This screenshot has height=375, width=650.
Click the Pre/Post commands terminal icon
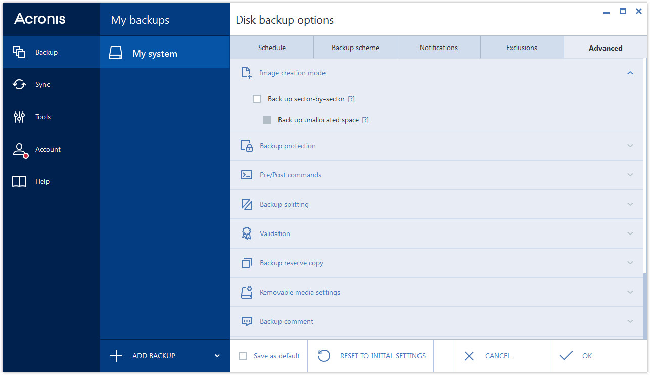pyautogui.click(x=247, y=175)
